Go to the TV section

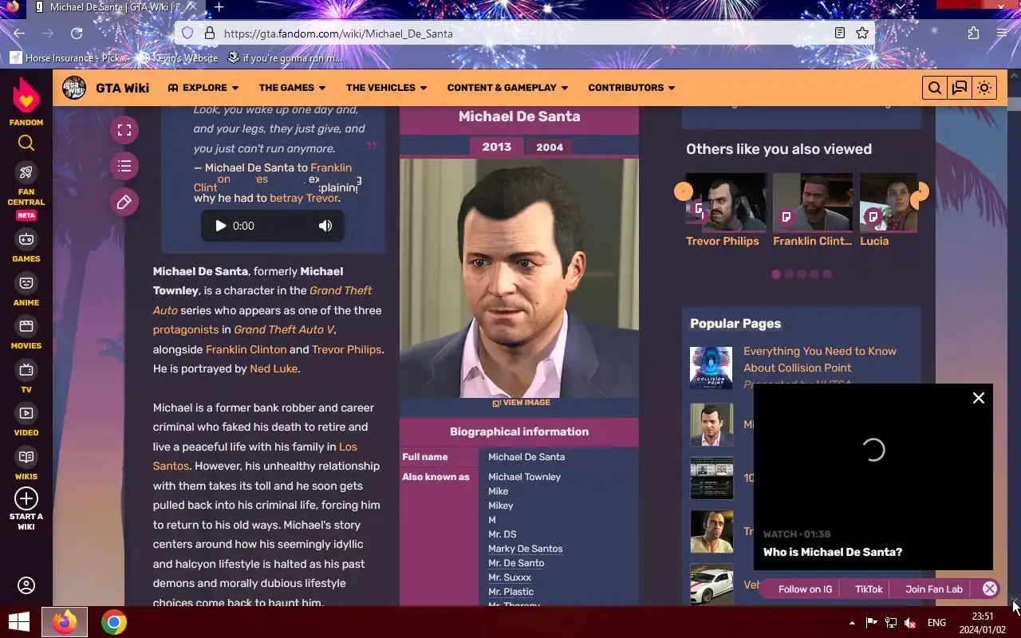pyautogui.click(x=26, y=377)
